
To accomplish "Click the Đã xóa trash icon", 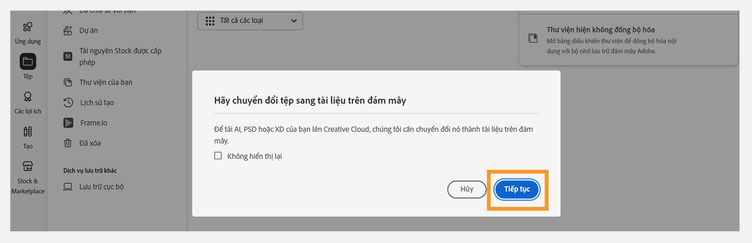I will (x=68, y=143).
